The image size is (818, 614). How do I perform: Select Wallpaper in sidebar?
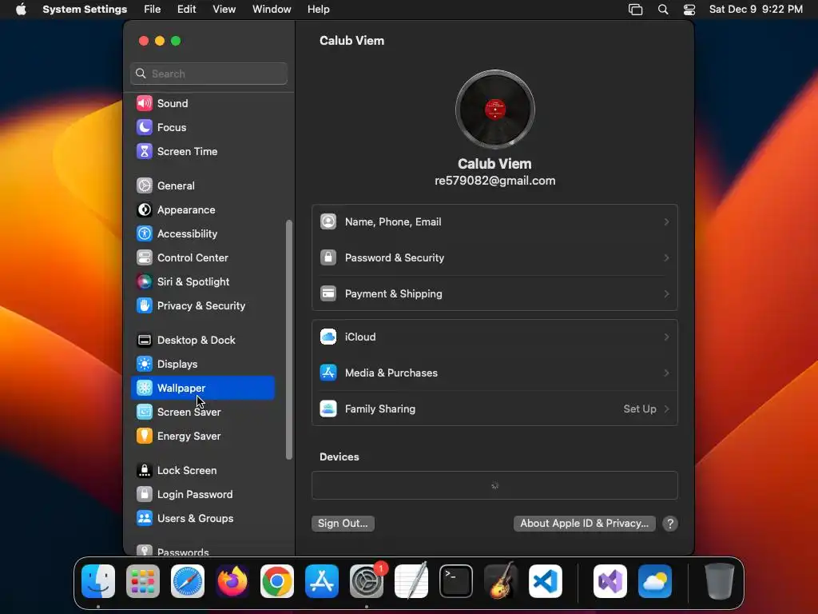[x=202, y=388]
